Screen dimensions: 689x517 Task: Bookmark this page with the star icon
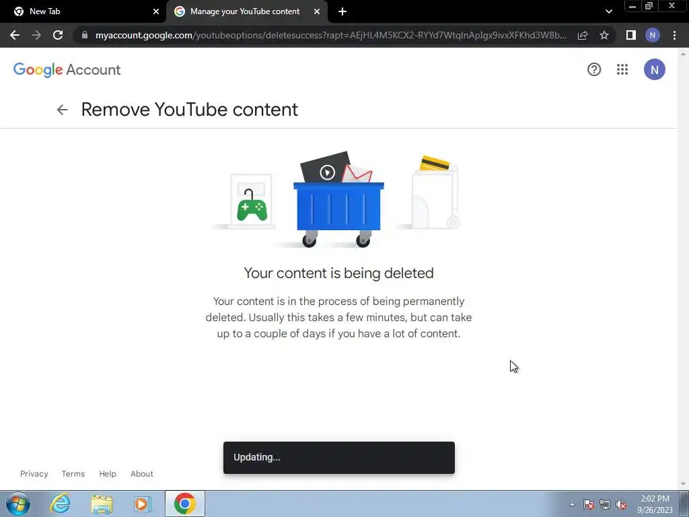coord(604,35)
